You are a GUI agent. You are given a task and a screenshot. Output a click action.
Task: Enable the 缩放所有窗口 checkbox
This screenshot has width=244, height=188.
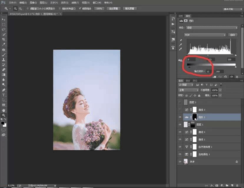click(60, 9)
